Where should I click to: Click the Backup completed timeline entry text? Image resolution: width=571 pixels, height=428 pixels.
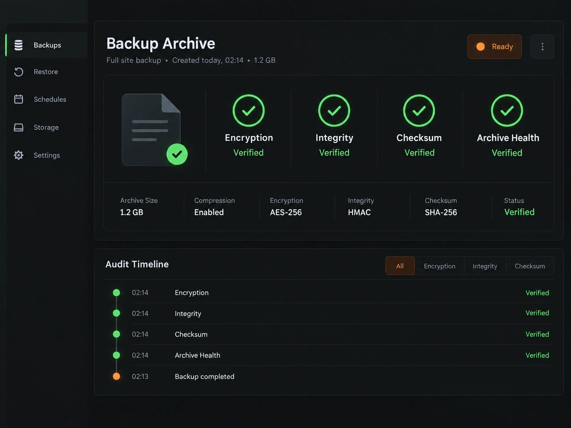(x=204, y=376)
